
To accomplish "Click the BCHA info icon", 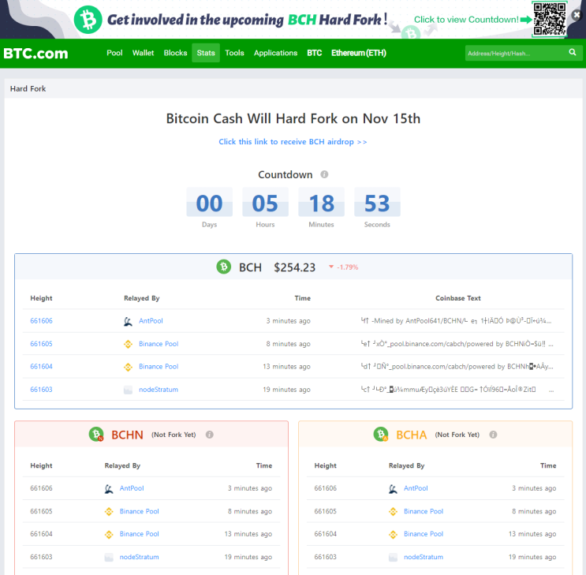I will click(x=493, y=435).
